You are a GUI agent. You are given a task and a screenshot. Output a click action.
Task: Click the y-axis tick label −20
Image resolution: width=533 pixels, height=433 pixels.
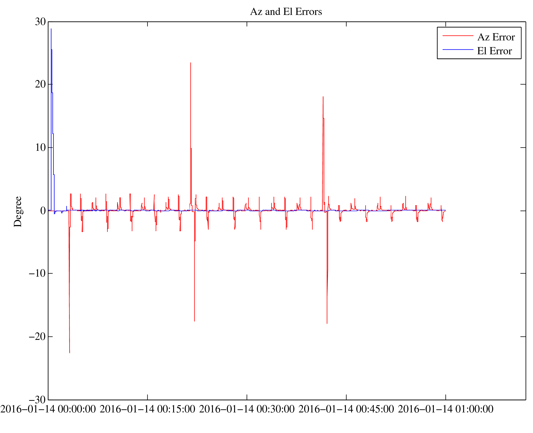point(37,336)
